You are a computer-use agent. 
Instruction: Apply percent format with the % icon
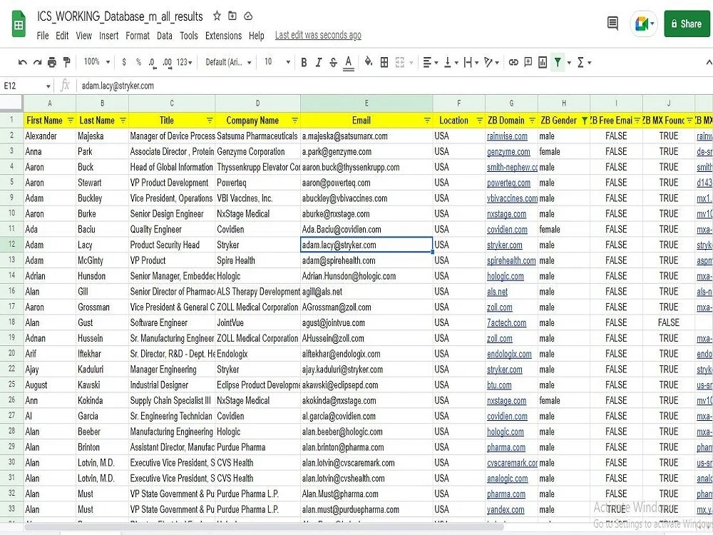tap(138, 62)
